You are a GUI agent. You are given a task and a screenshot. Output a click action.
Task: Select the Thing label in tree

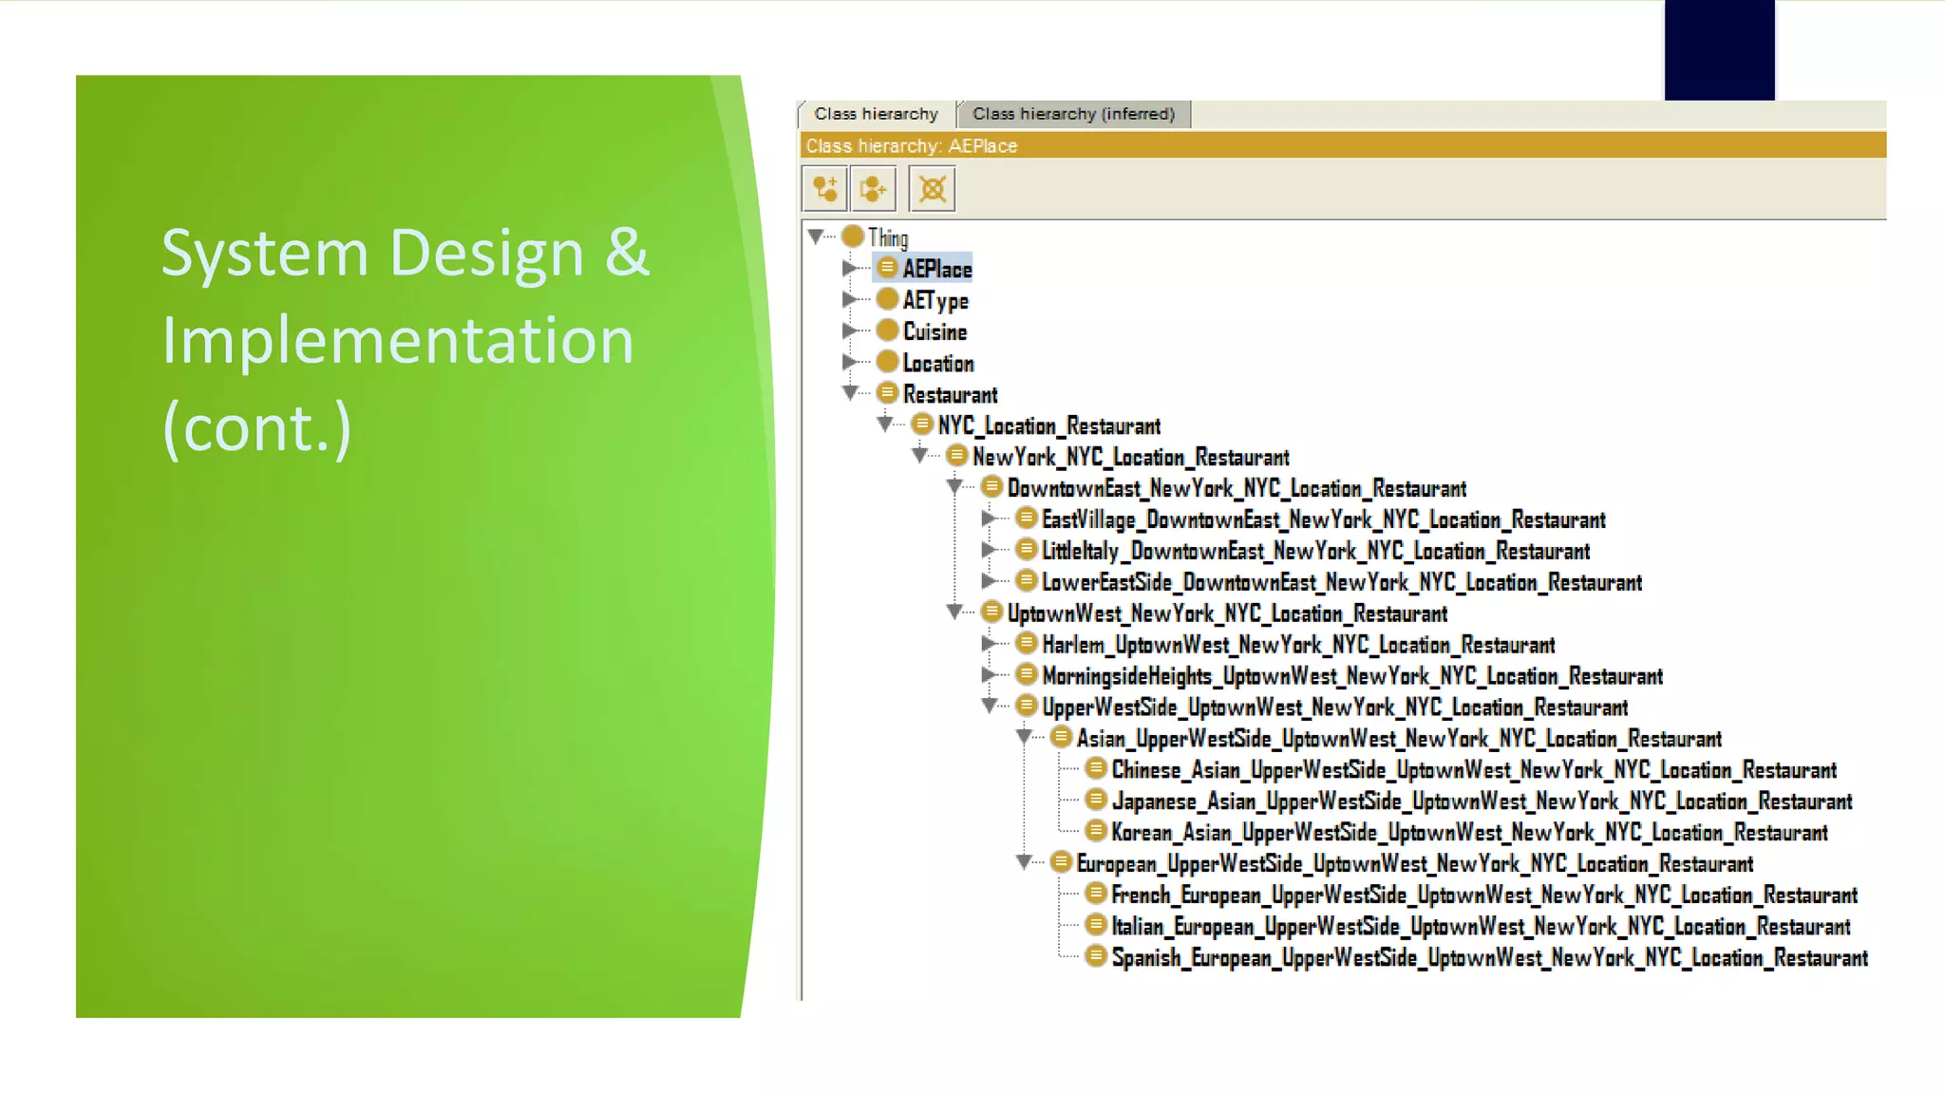pos(888,237)
